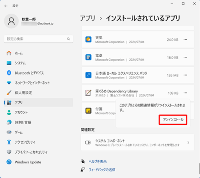The height and width of the screenshot is (178, 200).
Task: Open Bluetooth とデバイス settings
Action: pyautogui.click(x=38, y=73)
